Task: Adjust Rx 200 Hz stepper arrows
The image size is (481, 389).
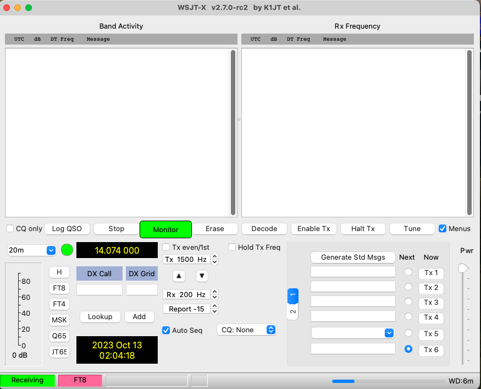Action: (x=215, y=295)
